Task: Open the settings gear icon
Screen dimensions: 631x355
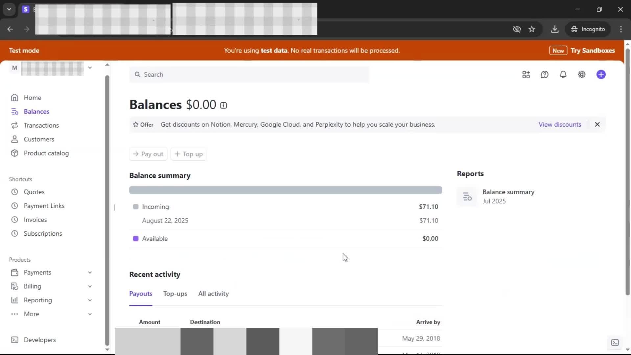Action: tap(581, 75)
